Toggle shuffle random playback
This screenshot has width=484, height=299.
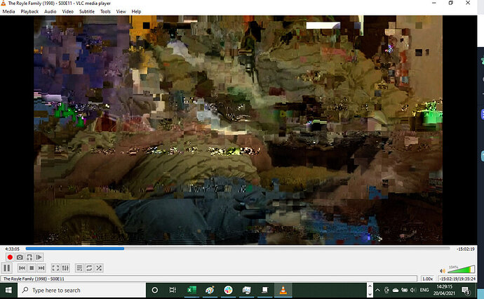(99, 268)
